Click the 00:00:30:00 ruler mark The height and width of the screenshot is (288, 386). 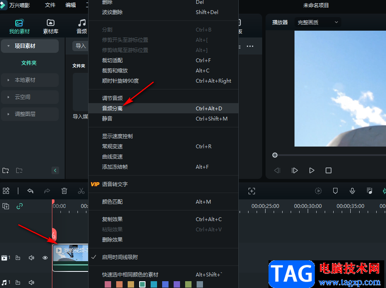(308, 206)
